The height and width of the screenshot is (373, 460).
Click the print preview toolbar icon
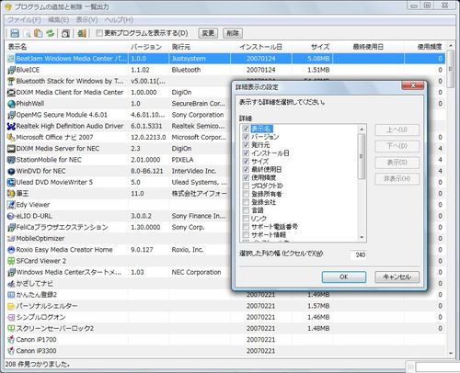coord(27,33)
